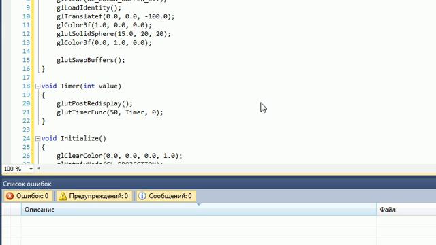This screenshot has width=436, height=245.
Task: Click the yellow warning triangle icon
Action: (x=63, y=197)
